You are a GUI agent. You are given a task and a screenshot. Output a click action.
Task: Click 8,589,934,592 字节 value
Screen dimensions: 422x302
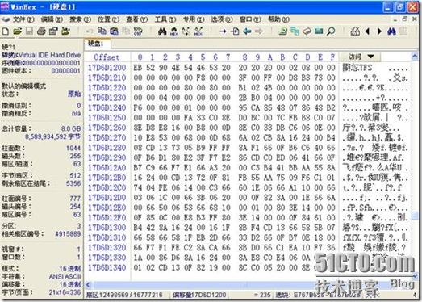pyautogui.click(x=53, y=136)
